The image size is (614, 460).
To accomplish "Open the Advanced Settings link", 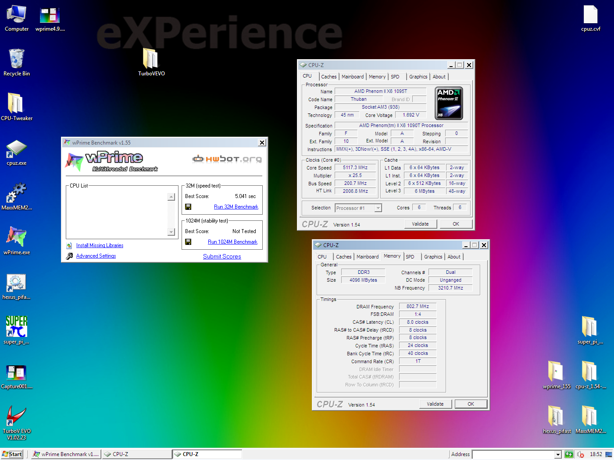I will point(96,256).
